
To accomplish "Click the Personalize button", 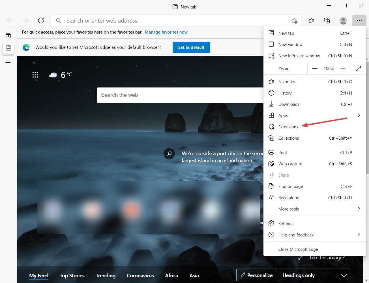I will [x=257, y=275].
